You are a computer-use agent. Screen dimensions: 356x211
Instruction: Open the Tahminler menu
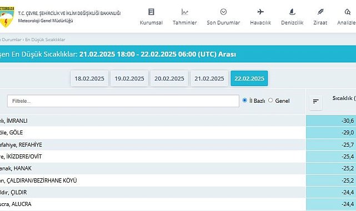[184, 23]
